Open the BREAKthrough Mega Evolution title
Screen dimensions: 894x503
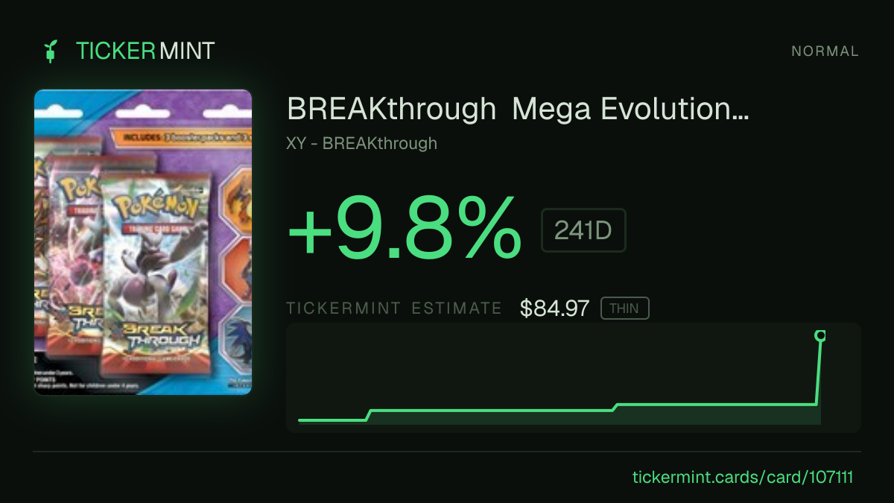tap(518, 110)
